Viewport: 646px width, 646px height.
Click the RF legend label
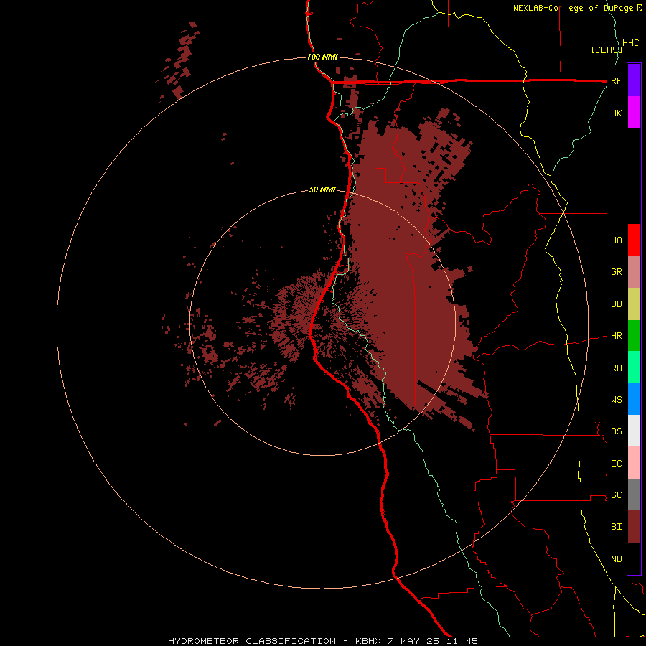tap(616, 80)
